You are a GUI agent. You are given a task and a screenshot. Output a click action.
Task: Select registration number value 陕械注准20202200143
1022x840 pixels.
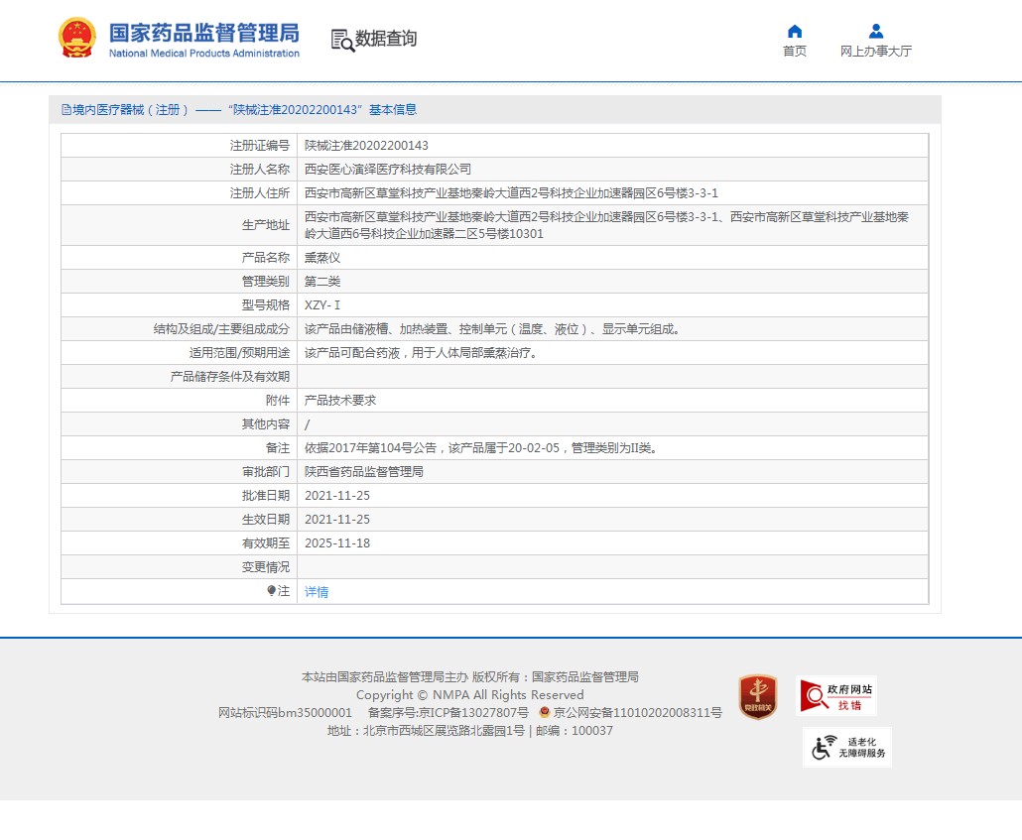pos(366,146)
